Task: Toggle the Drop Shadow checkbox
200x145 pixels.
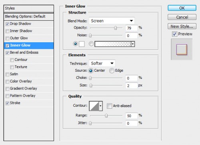Action: [7, 24]
